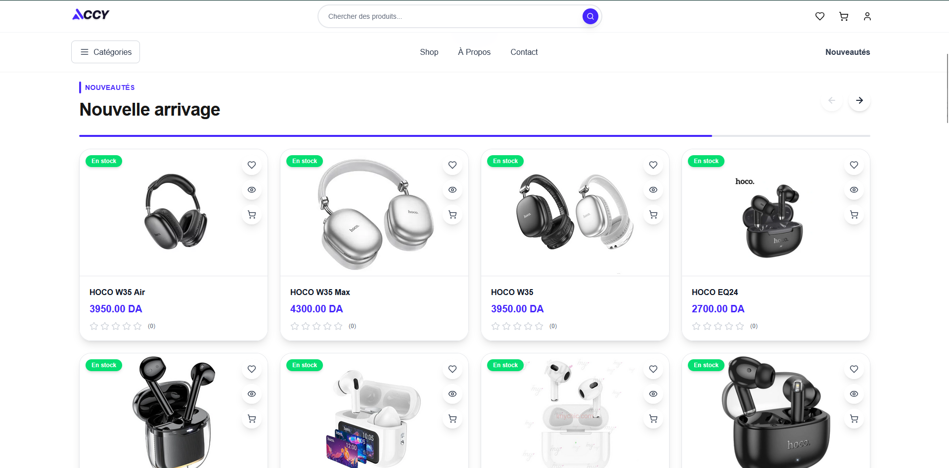949x468 pixels.
Task: Toggle wishlist heart on HOCO W35
Action: point(653,165)
